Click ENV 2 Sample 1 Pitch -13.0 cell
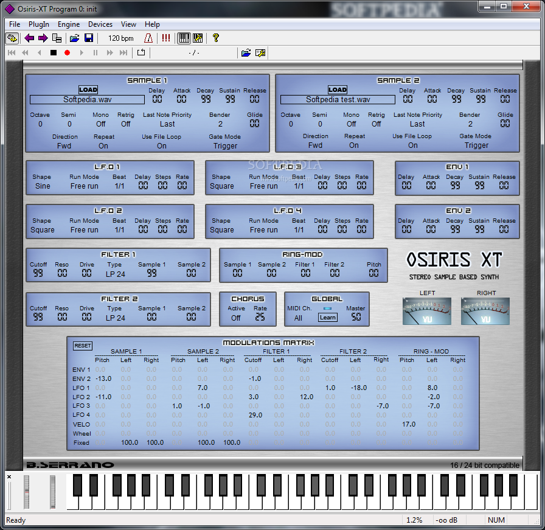This screenshot has width=545, height=530. [103, 378]
